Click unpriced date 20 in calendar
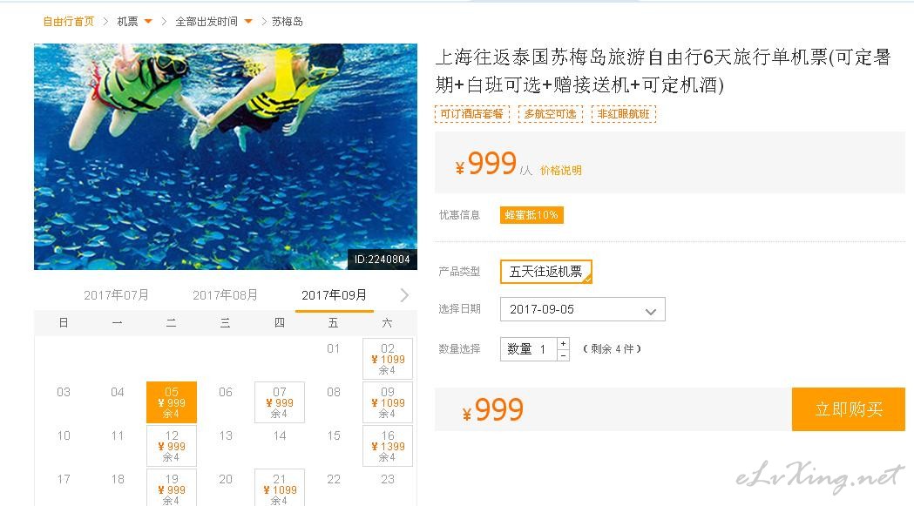The height and width of the screenshot is (506, 914). point(226,479)
